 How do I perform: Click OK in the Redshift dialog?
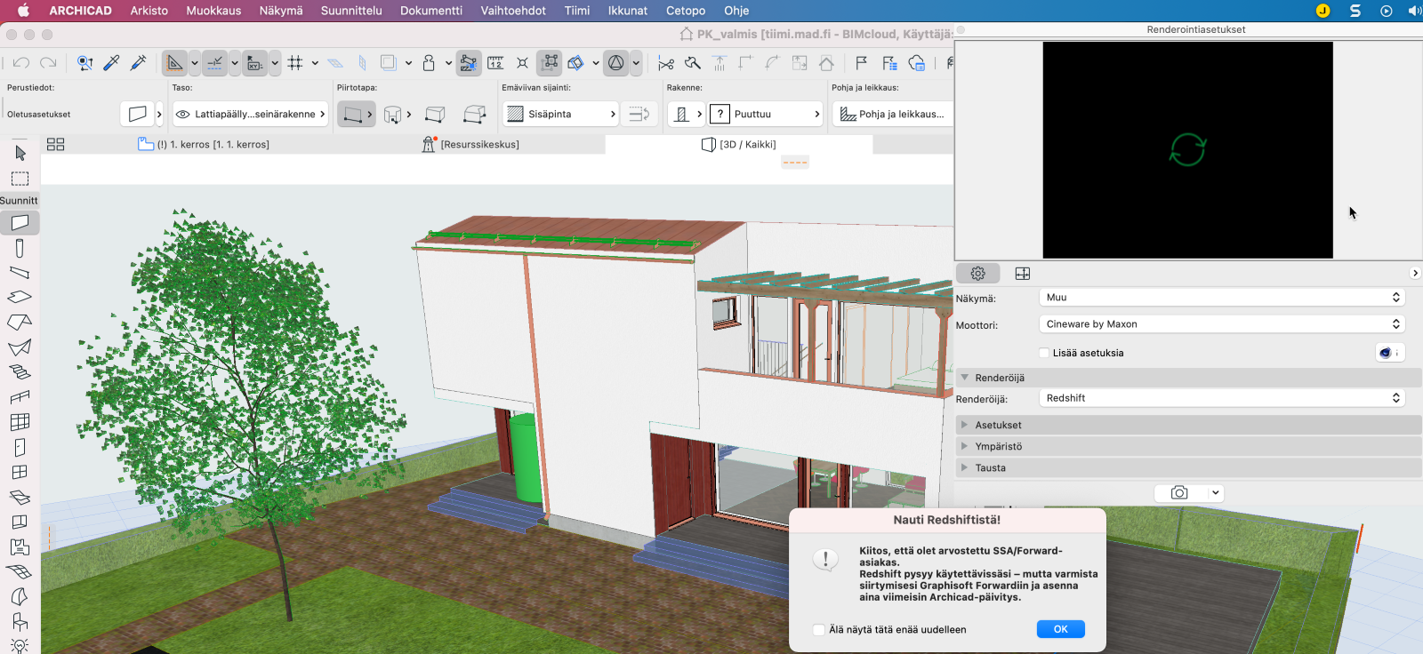click(x=1060, y=629)
